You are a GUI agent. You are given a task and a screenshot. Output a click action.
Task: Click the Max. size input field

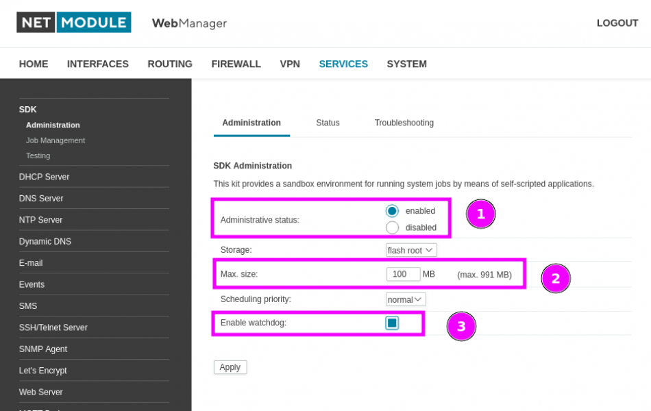pos(403,275)
